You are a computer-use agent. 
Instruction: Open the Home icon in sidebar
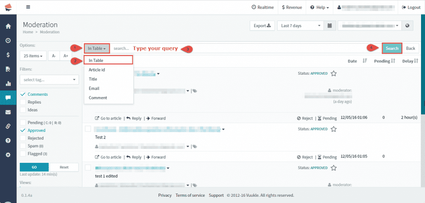pos(8,26)
